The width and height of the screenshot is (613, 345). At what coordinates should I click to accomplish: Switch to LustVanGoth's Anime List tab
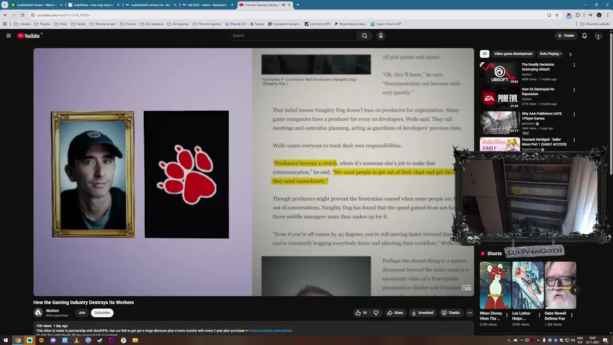pyautogui.click(x=150, y=5)
